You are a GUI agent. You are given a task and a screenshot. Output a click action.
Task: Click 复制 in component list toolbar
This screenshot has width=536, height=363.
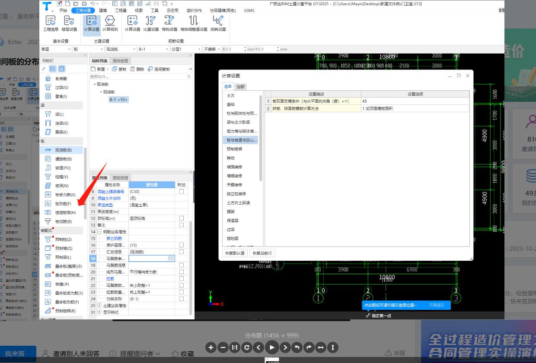[x=119, y=69]
